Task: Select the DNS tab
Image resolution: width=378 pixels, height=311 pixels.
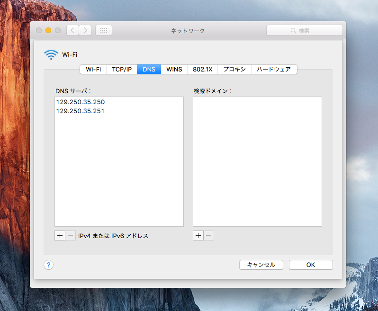Action: tap(149, 70)
